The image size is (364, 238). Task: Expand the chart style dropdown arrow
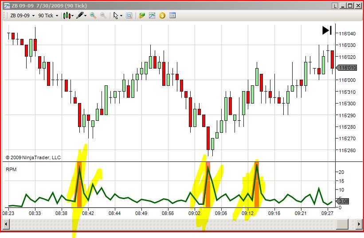pyautogui.click(x=73, y=16)
